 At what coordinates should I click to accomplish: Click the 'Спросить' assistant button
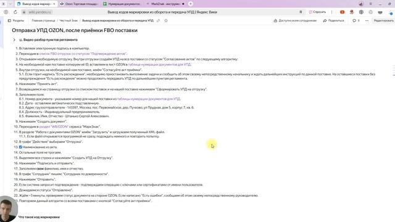(317, 12)
